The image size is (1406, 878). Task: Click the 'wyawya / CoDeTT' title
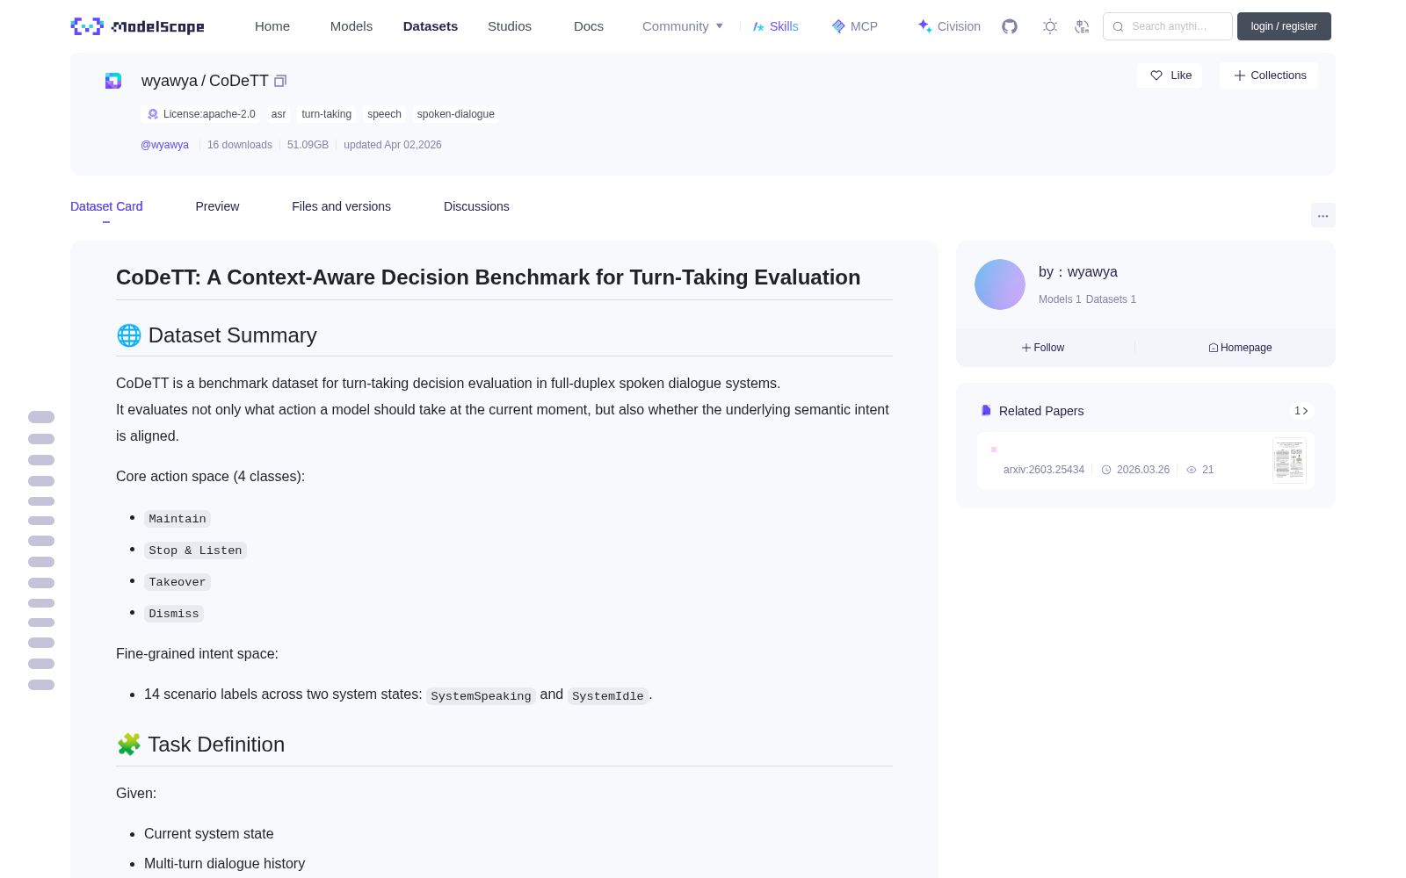click(205, 81)
